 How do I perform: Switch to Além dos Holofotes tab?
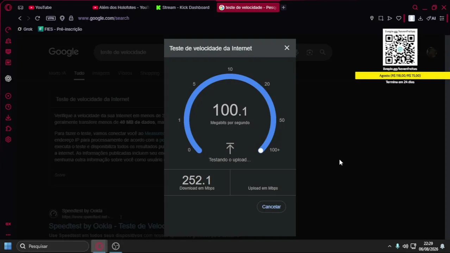(121, 7)
